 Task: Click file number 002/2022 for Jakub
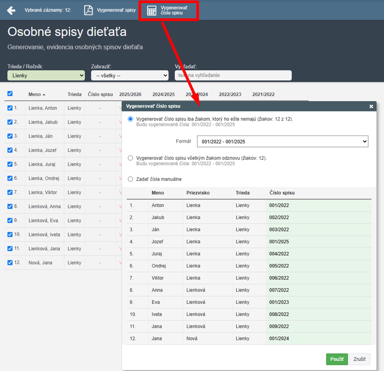[x=279, y=218]
